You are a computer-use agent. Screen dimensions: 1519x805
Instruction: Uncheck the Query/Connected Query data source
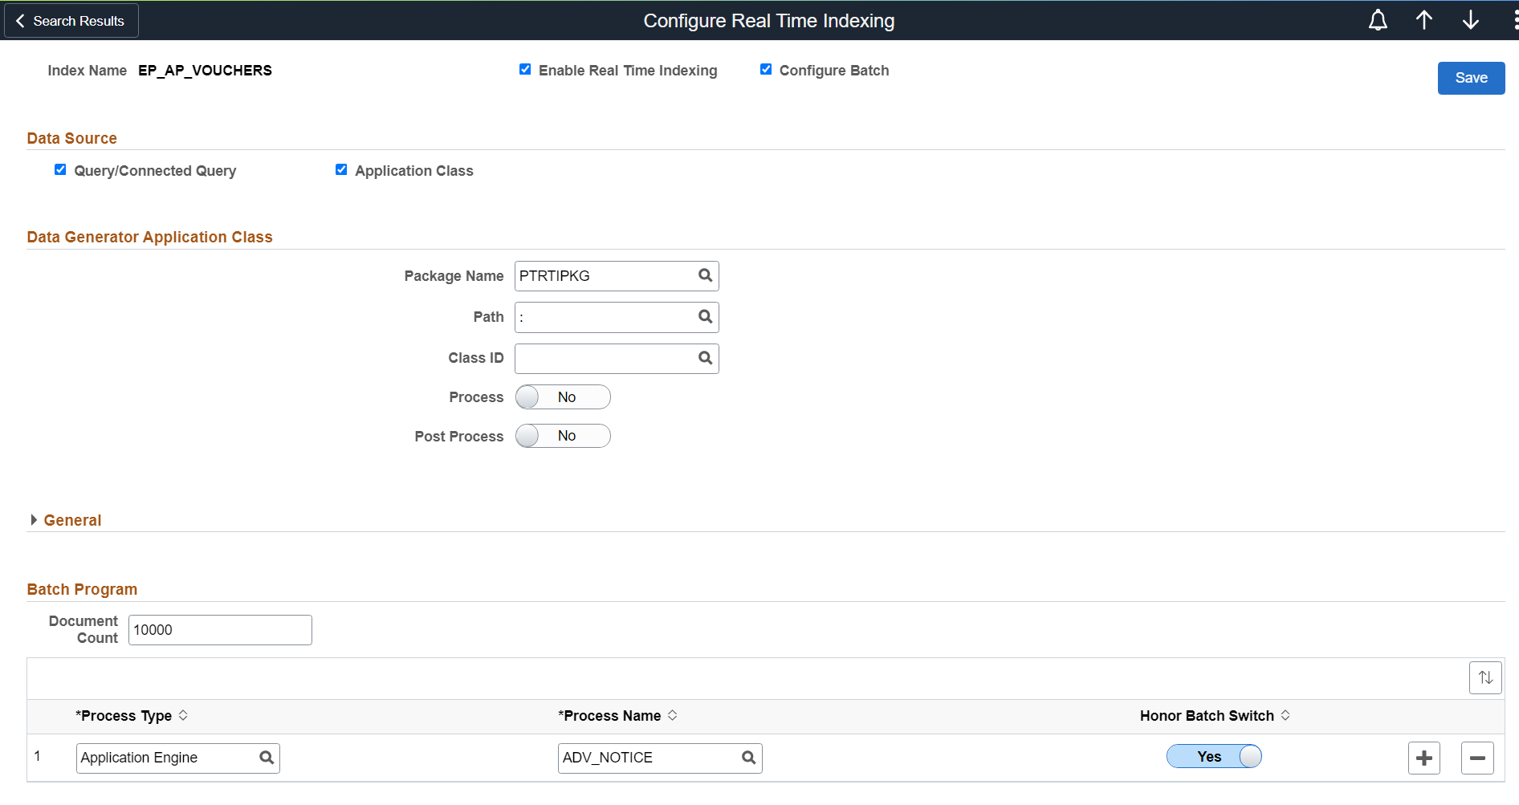(60, 169)
